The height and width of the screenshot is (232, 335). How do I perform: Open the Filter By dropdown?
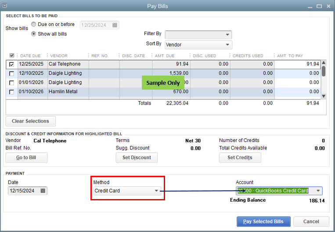pyautogui.click(x=198, y=35)
